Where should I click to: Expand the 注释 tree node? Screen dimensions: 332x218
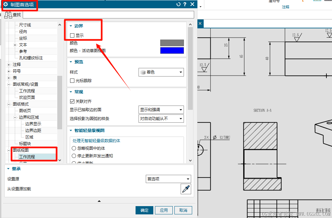[9, 65]
